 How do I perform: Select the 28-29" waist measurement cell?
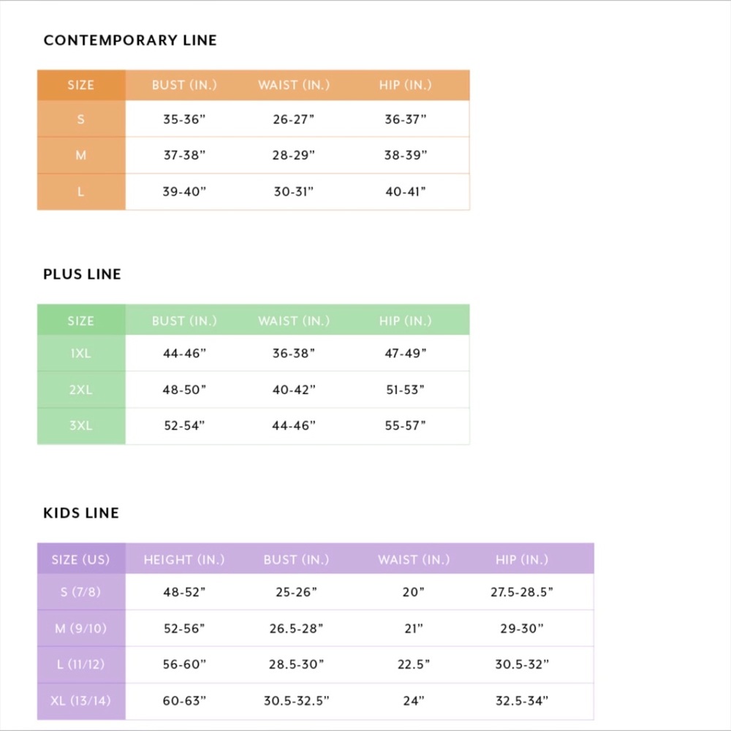point(294,156)
